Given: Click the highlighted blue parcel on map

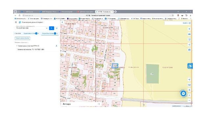Looking at the screenshot, I should (x=115, y=66).
